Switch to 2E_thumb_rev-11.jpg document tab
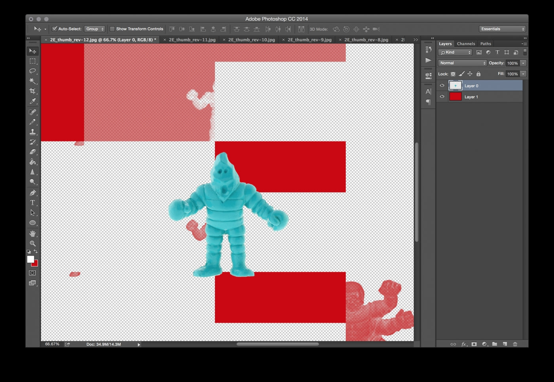This screenshot has width=554, height=382. click(192, 40)
